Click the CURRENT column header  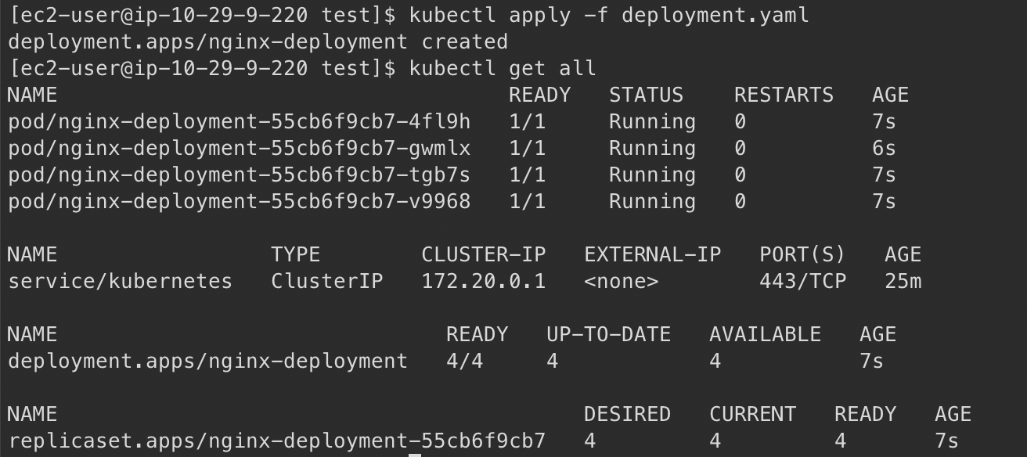pyautogui.click(x=752, y=414)
